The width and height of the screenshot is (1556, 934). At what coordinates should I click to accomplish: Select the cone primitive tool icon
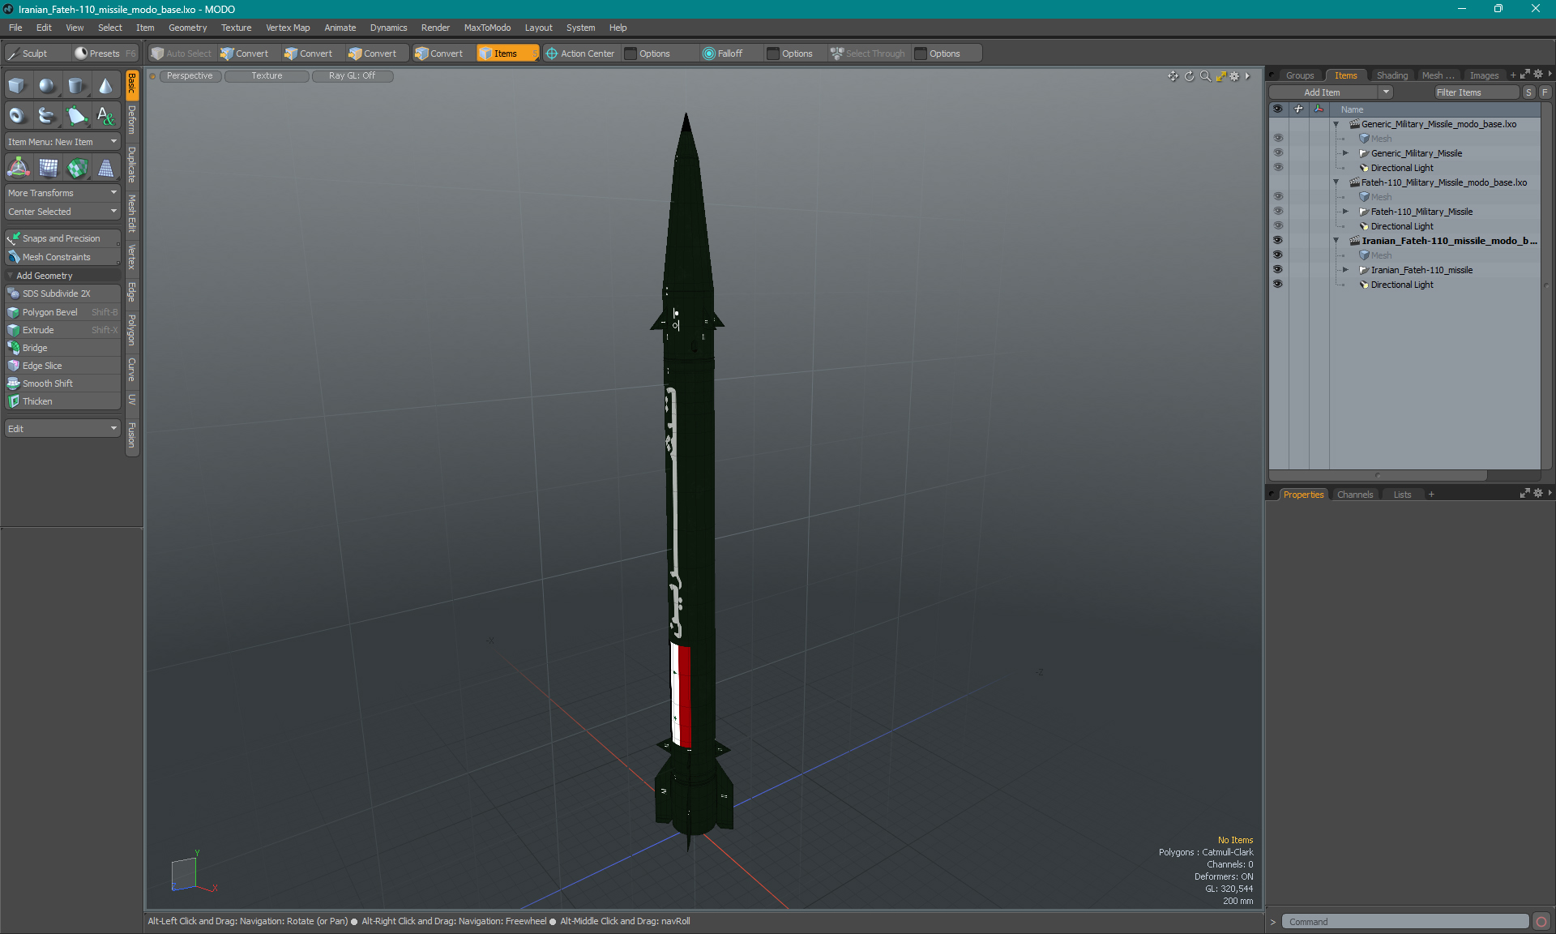105,86
